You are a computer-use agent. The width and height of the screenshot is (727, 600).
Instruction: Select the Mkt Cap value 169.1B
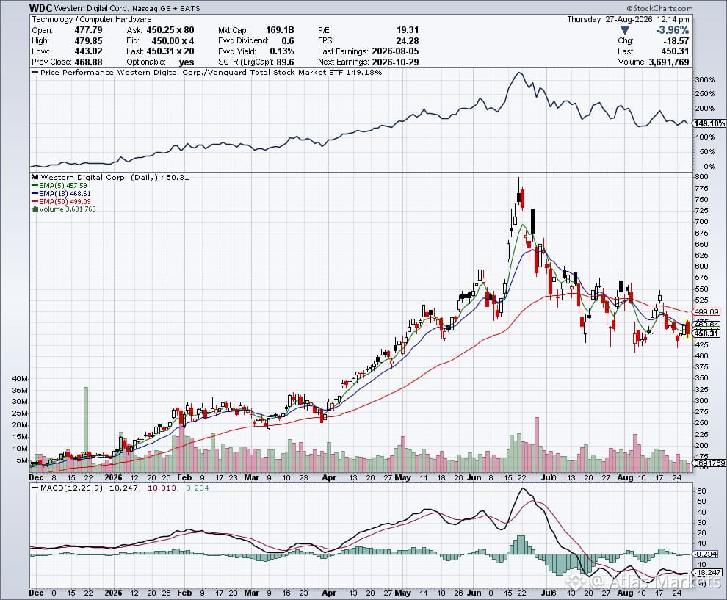coord(280,30)
